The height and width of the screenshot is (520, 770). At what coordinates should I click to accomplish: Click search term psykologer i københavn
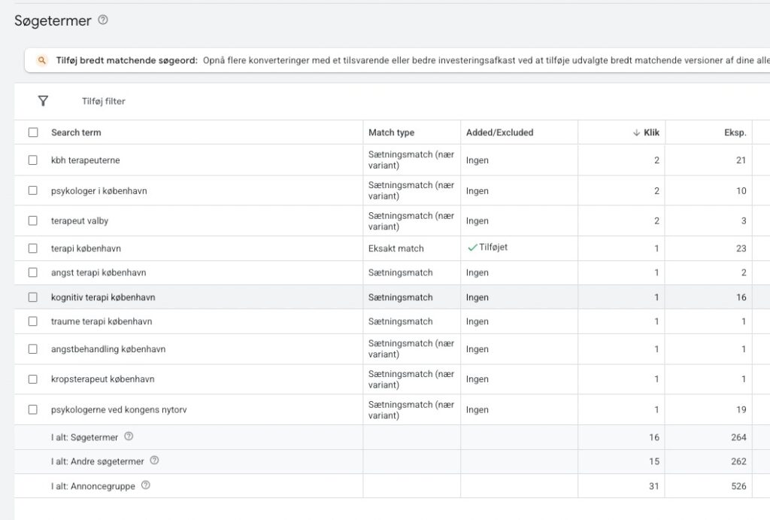pos(99,190)
